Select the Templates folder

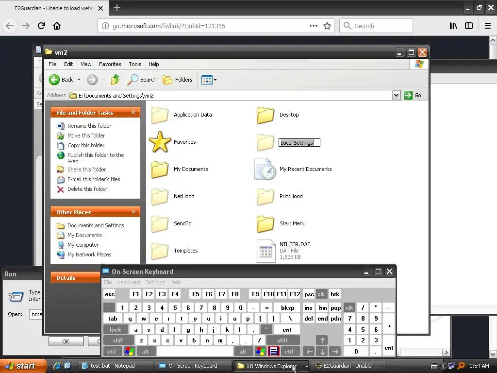(174, 251)
